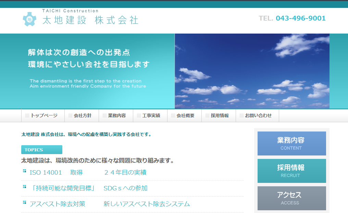Click the blue sky banner image

[252, 71]
